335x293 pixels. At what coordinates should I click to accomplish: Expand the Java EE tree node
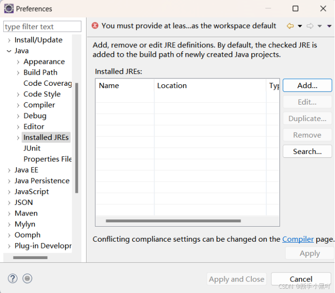9,170
